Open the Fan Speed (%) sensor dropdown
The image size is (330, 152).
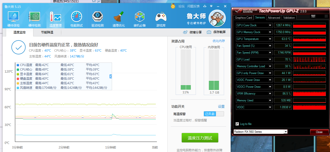coord(270,46)
